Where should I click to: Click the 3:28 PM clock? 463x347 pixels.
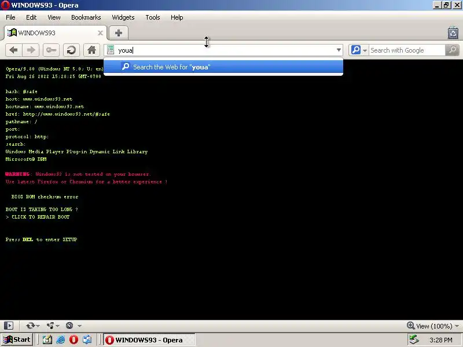tap(441, 340)
